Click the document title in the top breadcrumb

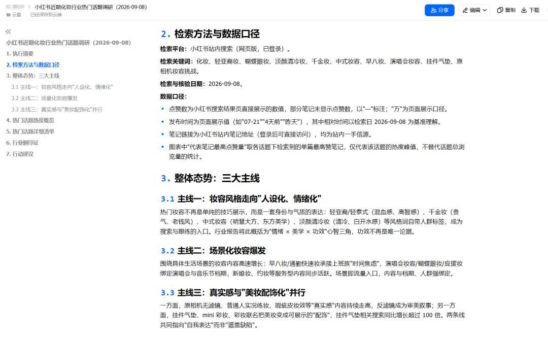tap(90, 7)
